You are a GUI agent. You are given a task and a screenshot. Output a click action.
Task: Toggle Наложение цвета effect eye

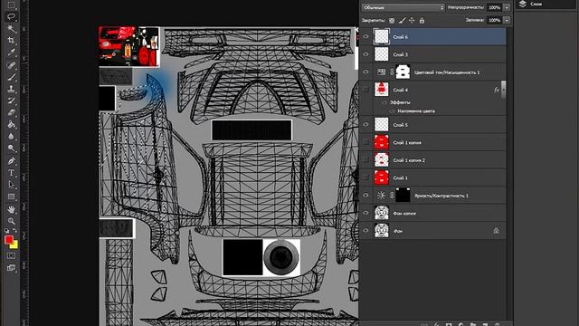coord(392,110)
